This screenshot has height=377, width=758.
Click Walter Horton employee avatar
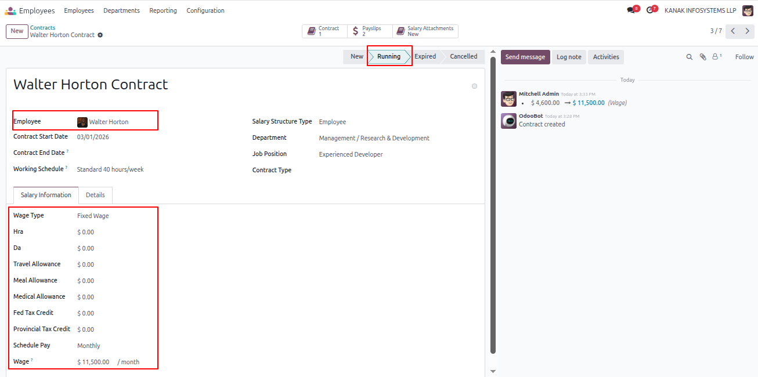coord(82,122)
